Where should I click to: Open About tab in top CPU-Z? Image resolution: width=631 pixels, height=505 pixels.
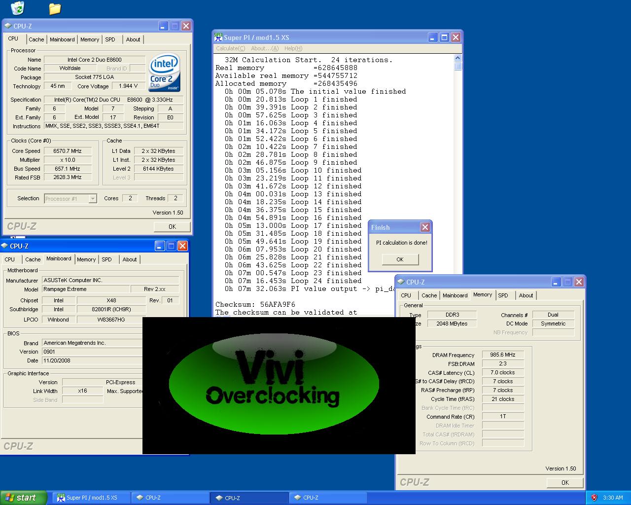point(133,39)
